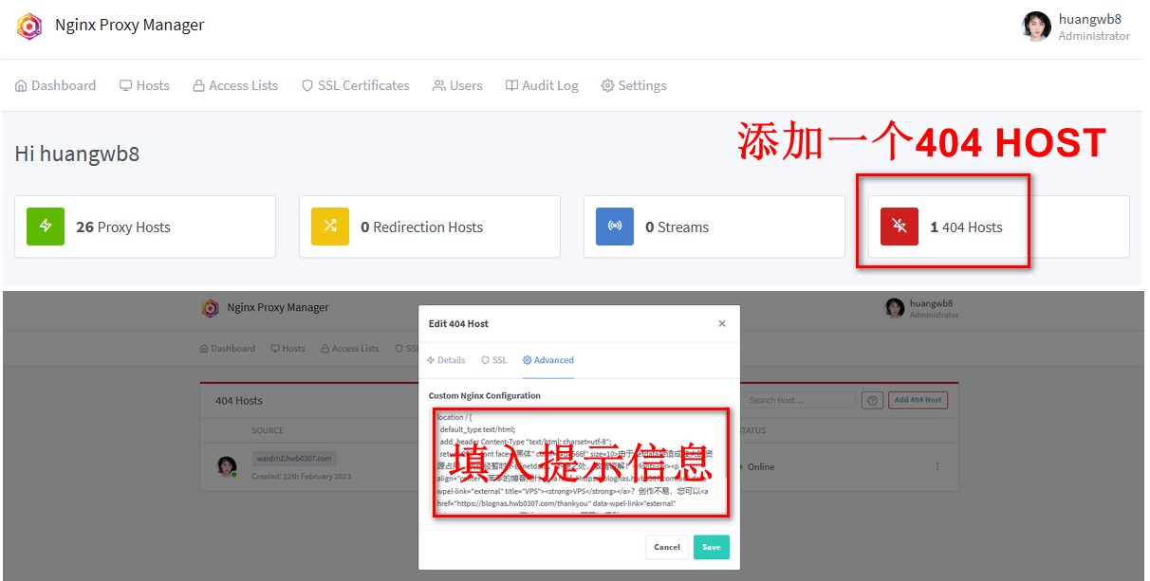Switch to the Details tab in dialog
Screen dimensions: 1150x581
pos(446,360)
